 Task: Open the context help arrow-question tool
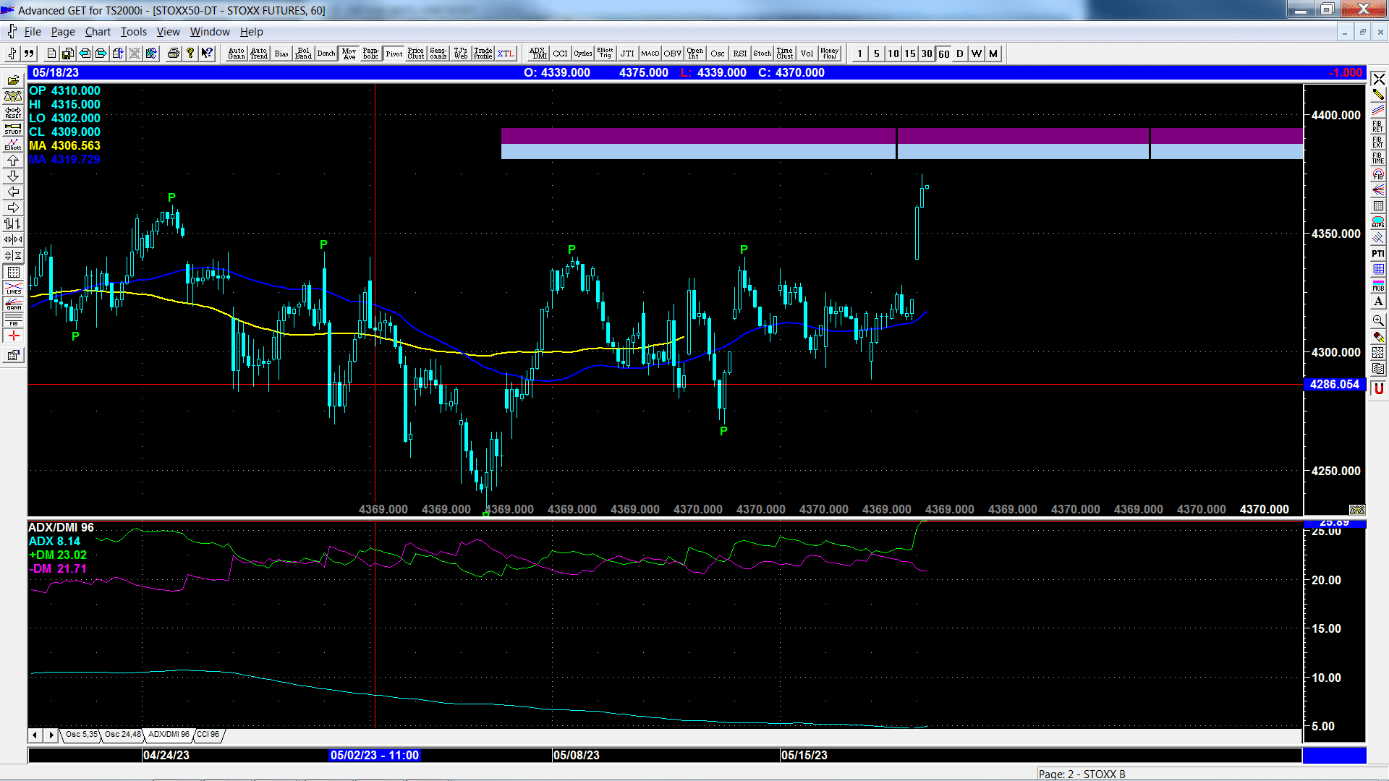(207, 54)
